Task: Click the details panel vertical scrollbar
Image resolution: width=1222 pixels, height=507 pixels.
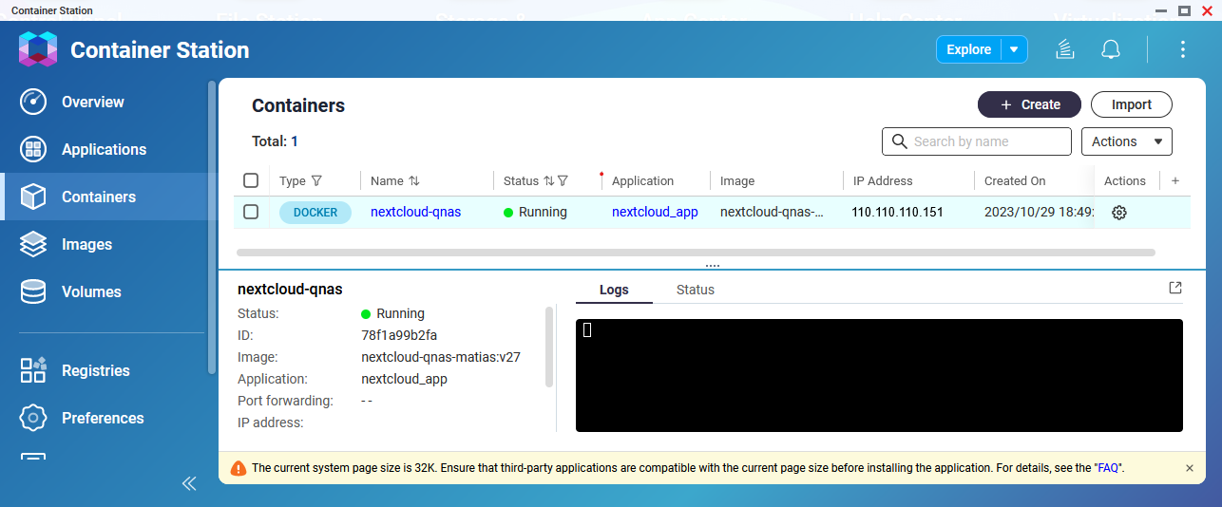Action: [549, 347]
